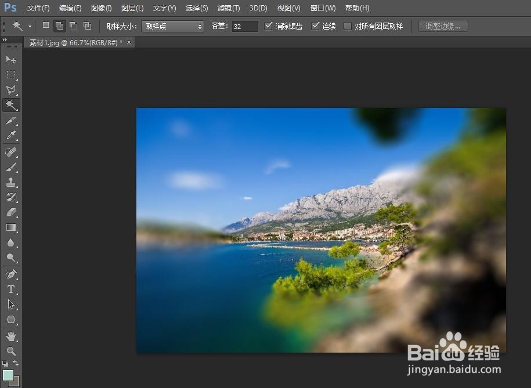
Task: Select the Spot Healing Brush tool
Action: click(x=11, y=152)
